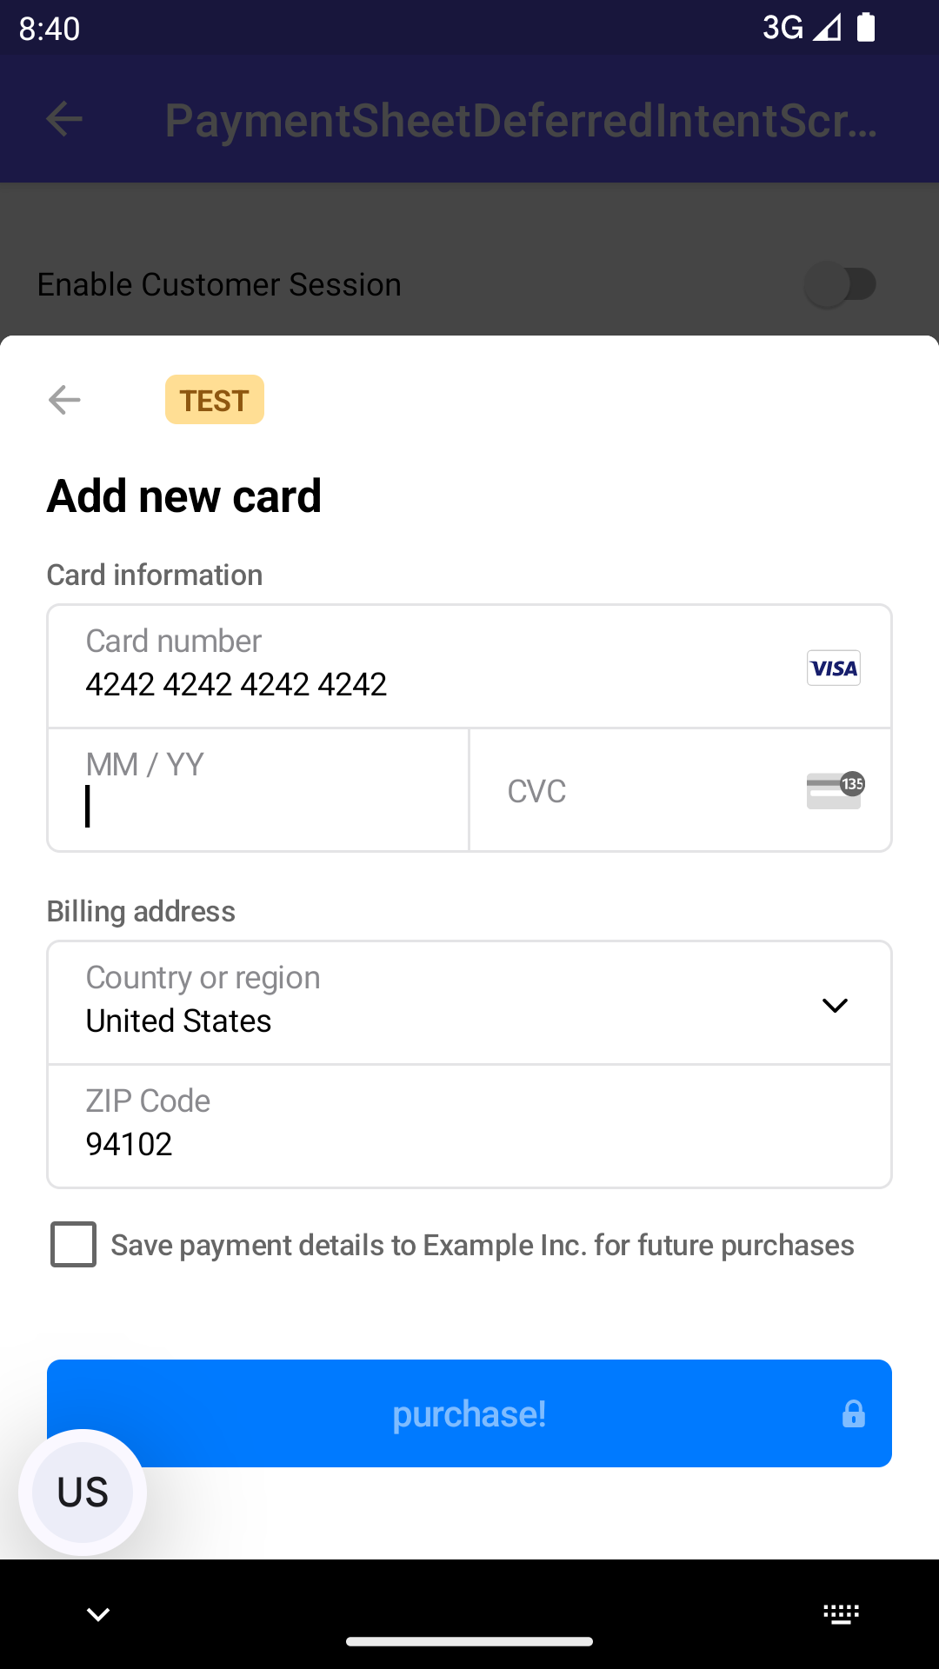This screenshot has width=939, height=1669.
Task: Tap the US floating bubble button
Action: [83, 1492]
